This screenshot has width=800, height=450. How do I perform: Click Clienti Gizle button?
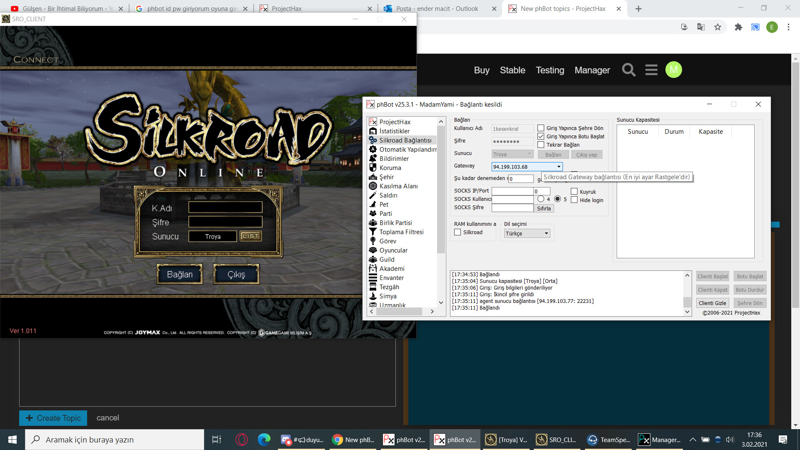712,303
